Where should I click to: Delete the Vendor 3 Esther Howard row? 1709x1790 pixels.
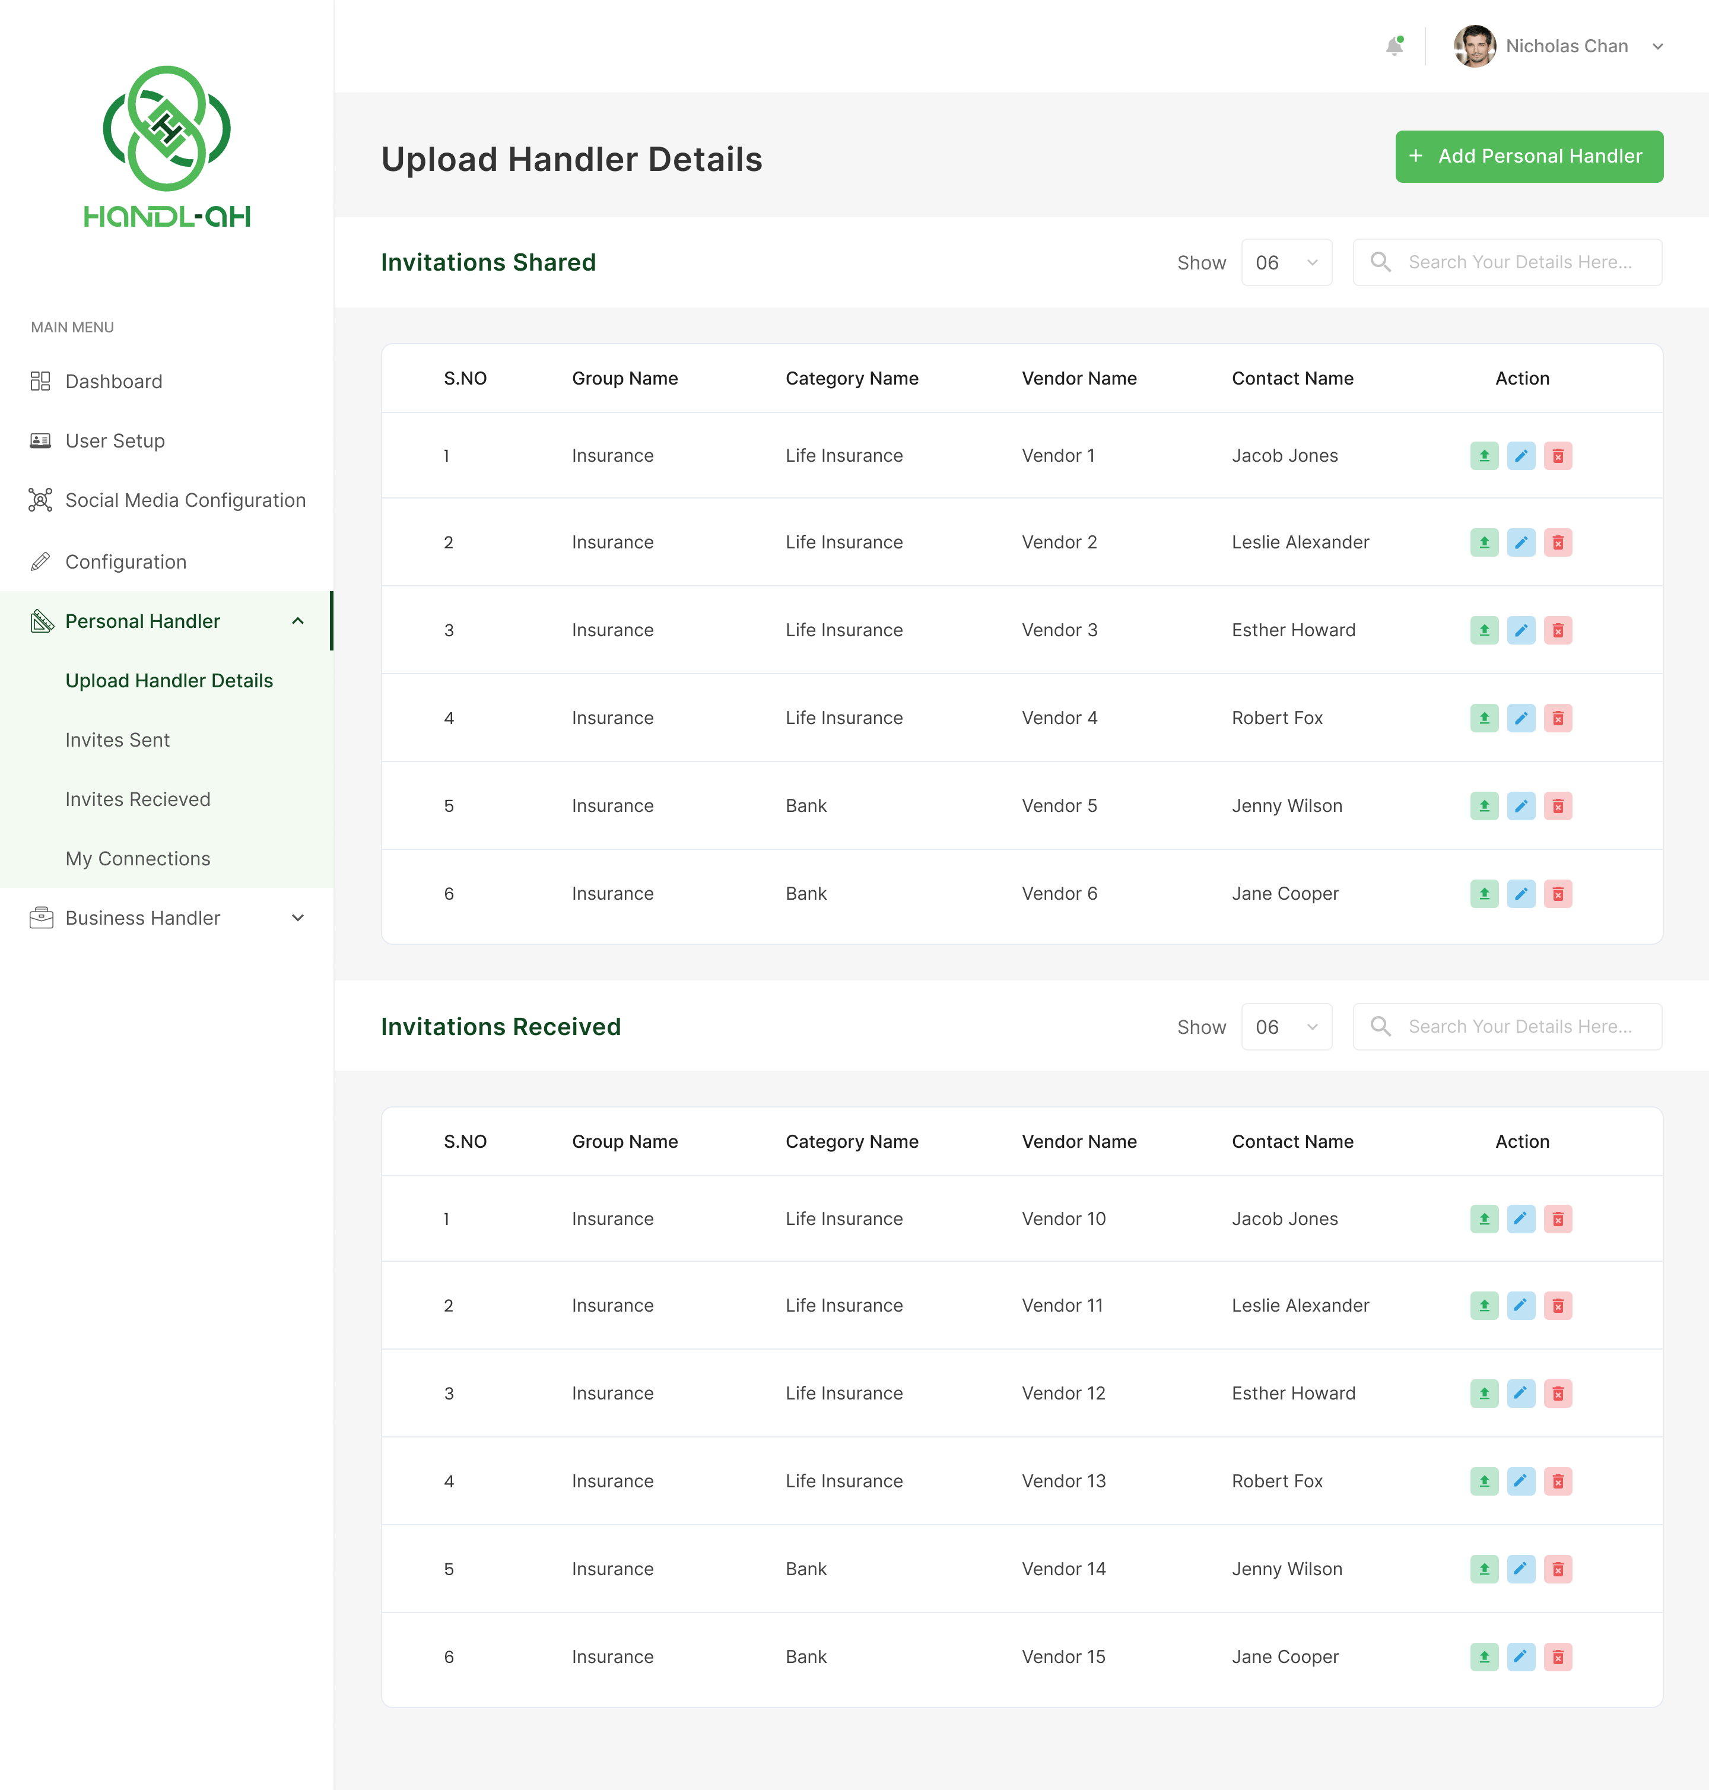tap(1558, 630)
